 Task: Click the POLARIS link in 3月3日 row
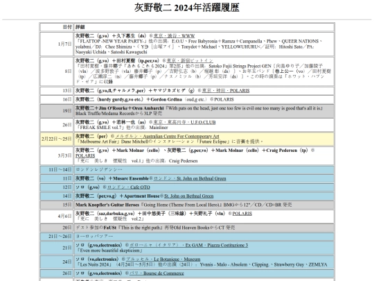pyautogui.click(x=85, y=155)
